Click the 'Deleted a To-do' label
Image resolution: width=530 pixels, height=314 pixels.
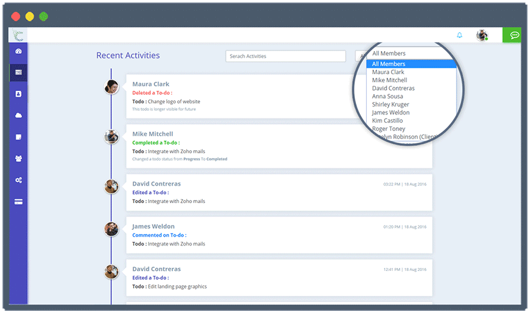[152, 93]
